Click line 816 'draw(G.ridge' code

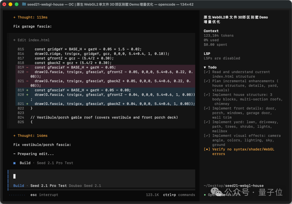tap(102, 54)
